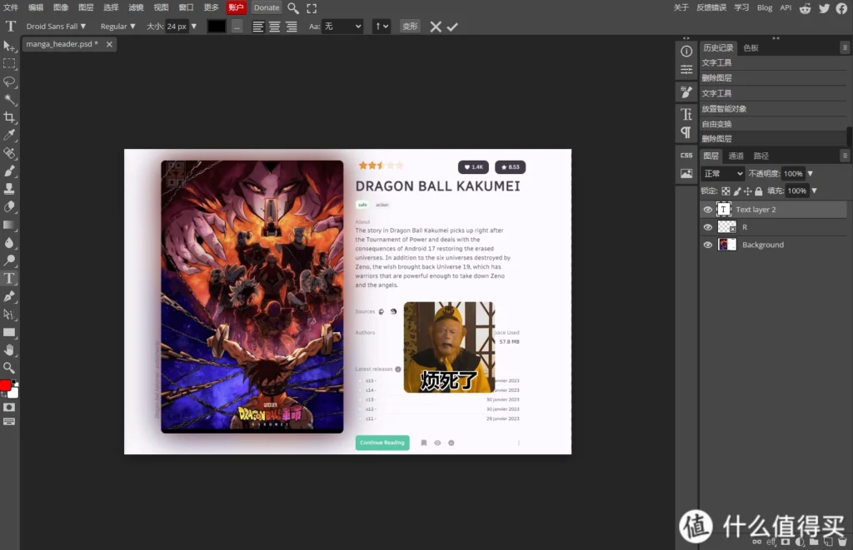
Task: Select the Crop tool
Action: point(9,117)
